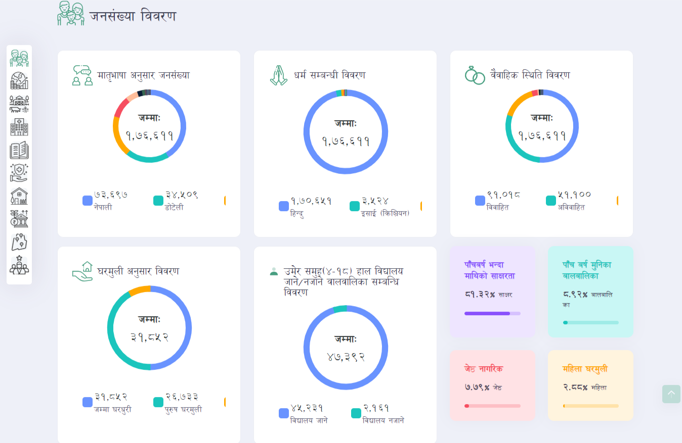Viewport: 682px width, 443px height.
Task: Click orange progress bar in महिला घरमुली card
Action: pyautogui.click(x=591, y=406)
